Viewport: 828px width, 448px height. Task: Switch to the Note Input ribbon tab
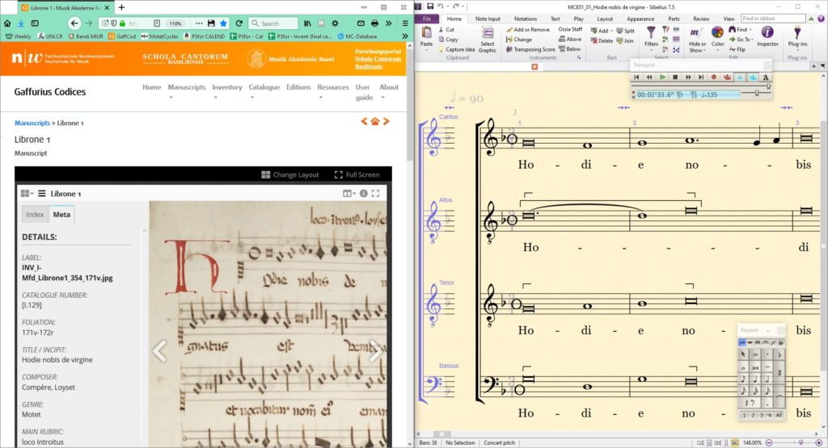tap(488, 19)
